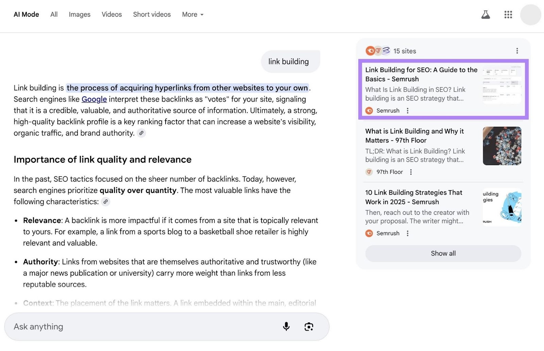Viewport: 544px width, 351px height.
Task: Select the Short videos tab
Action: pos(152,14)
